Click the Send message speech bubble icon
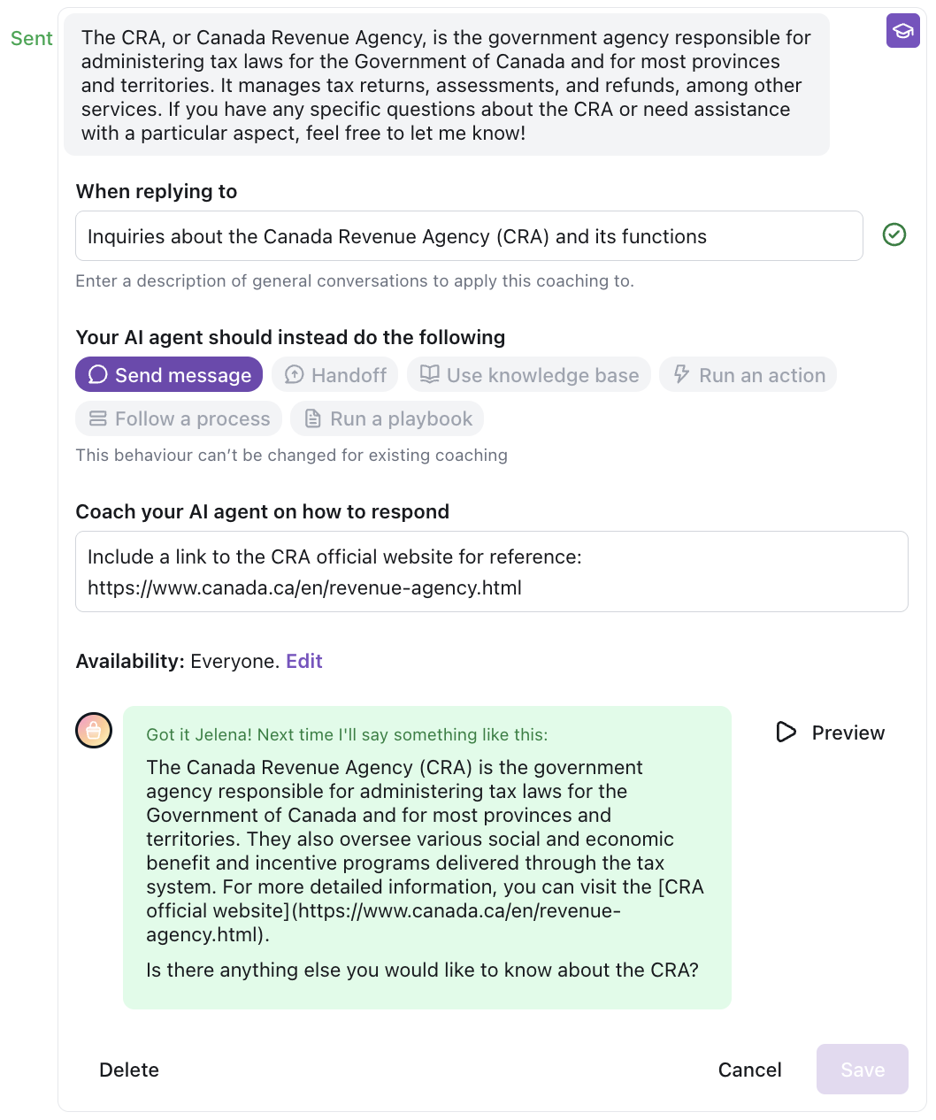This screenshot has height=1120, width=936. [98, 374]
